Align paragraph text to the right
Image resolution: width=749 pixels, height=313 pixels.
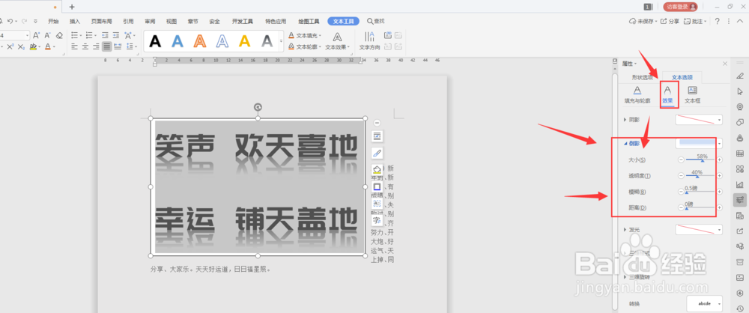click(x=96, y=46)
